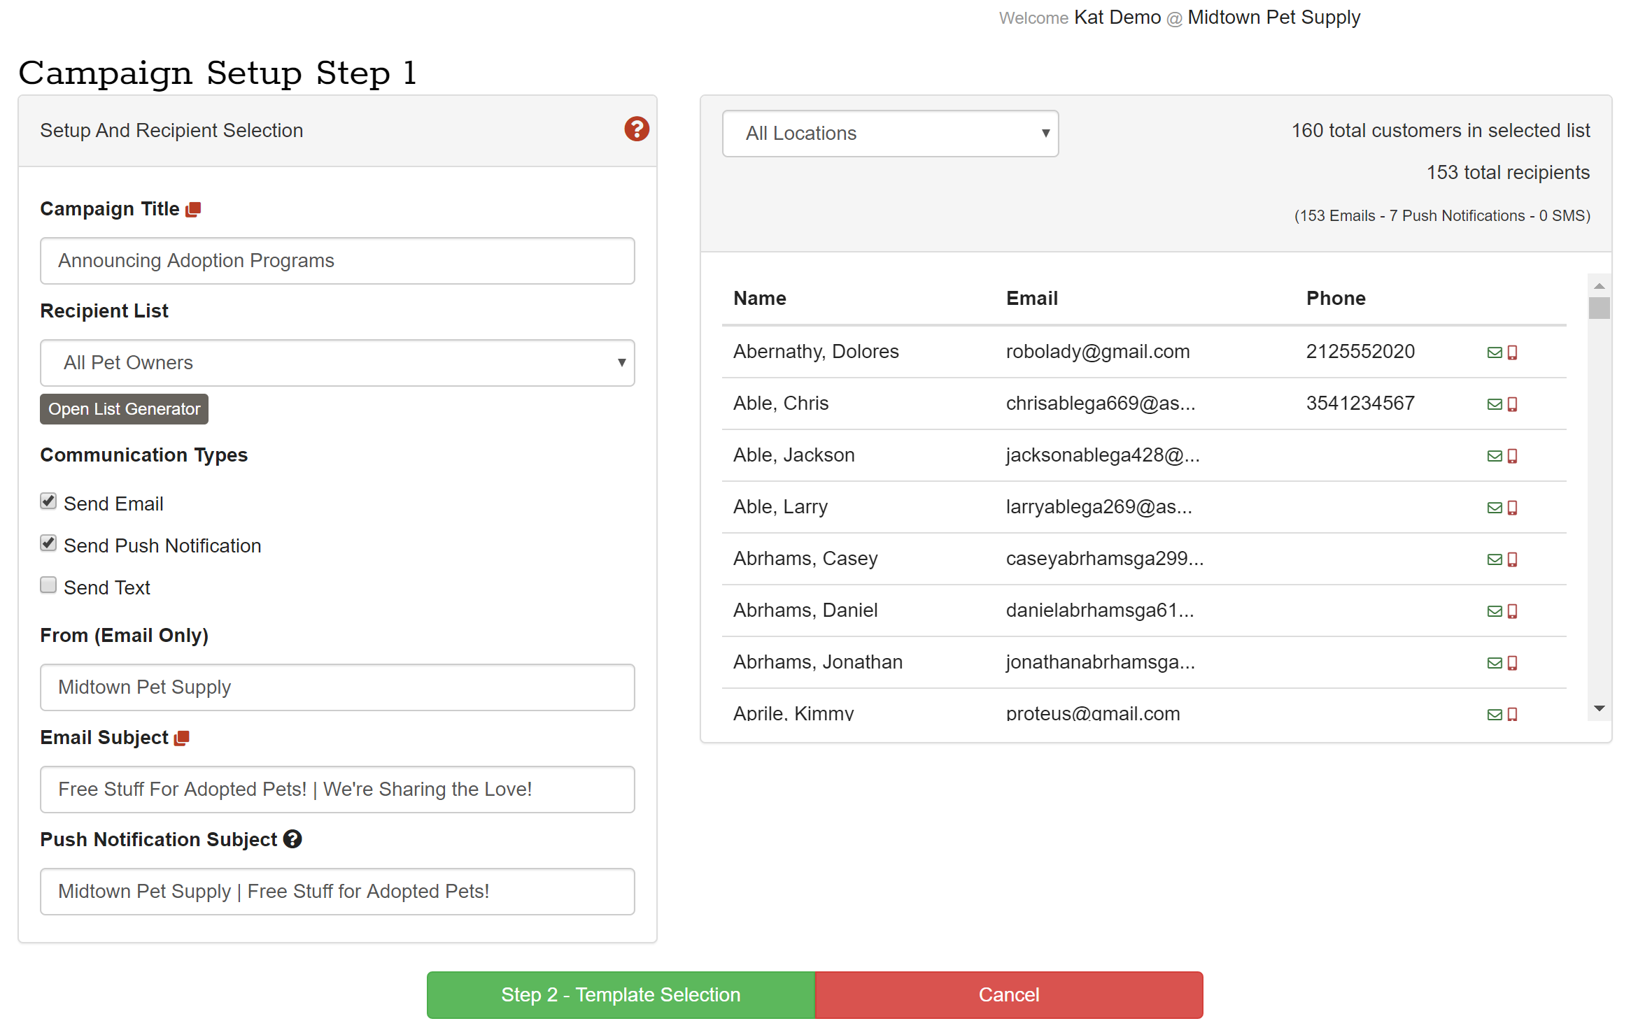Click scrollbar down arrow in customer list
The height and width of the screenshot is (1028, 1645).
click(1599, 708)
